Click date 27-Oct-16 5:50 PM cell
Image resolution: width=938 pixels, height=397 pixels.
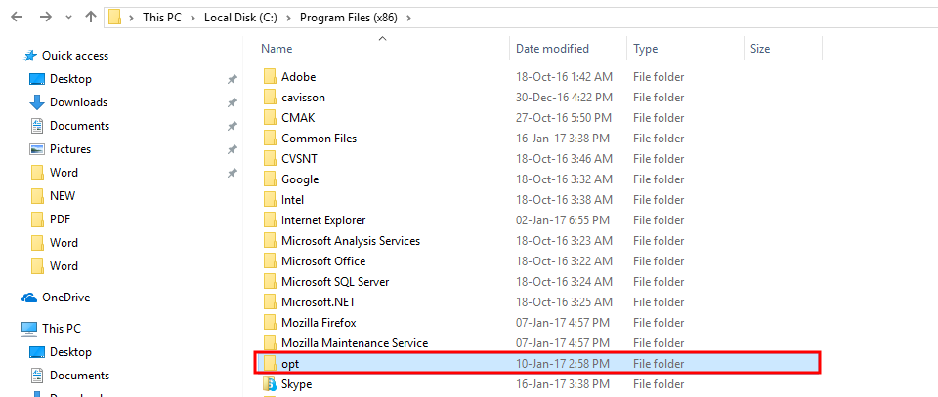pos(563,118)
